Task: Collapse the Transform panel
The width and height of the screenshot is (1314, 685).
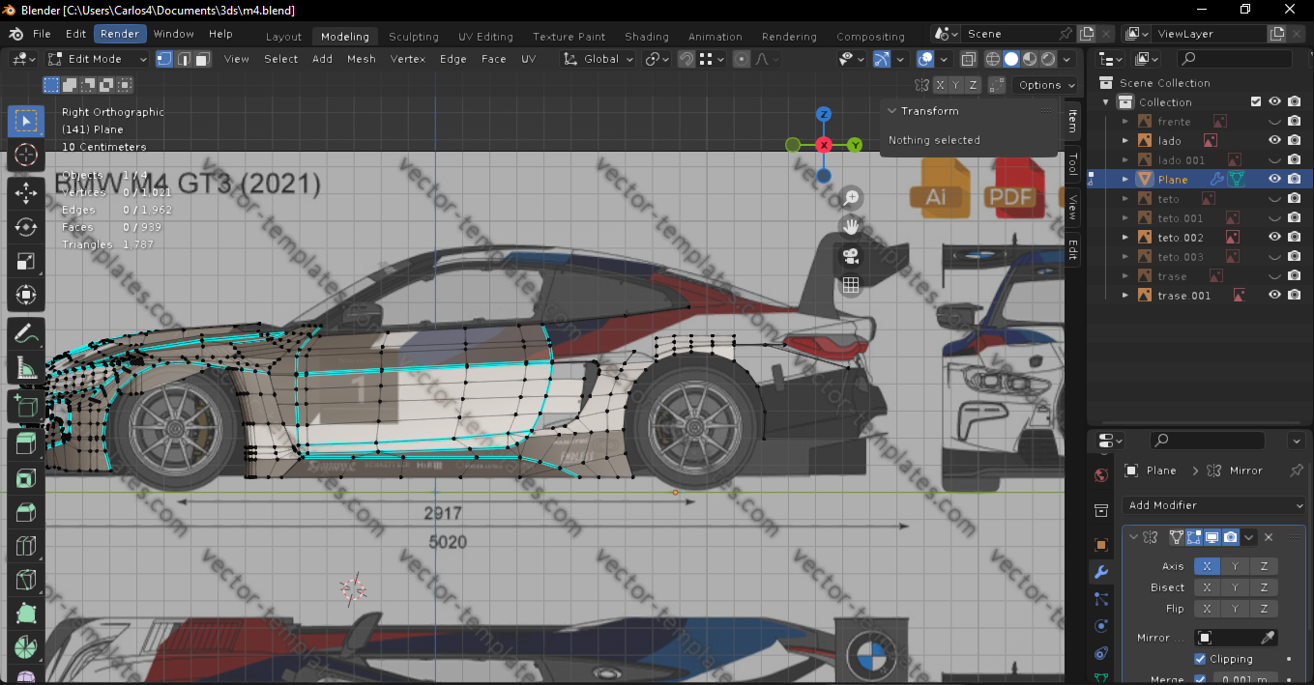Action: pos(893,111)
